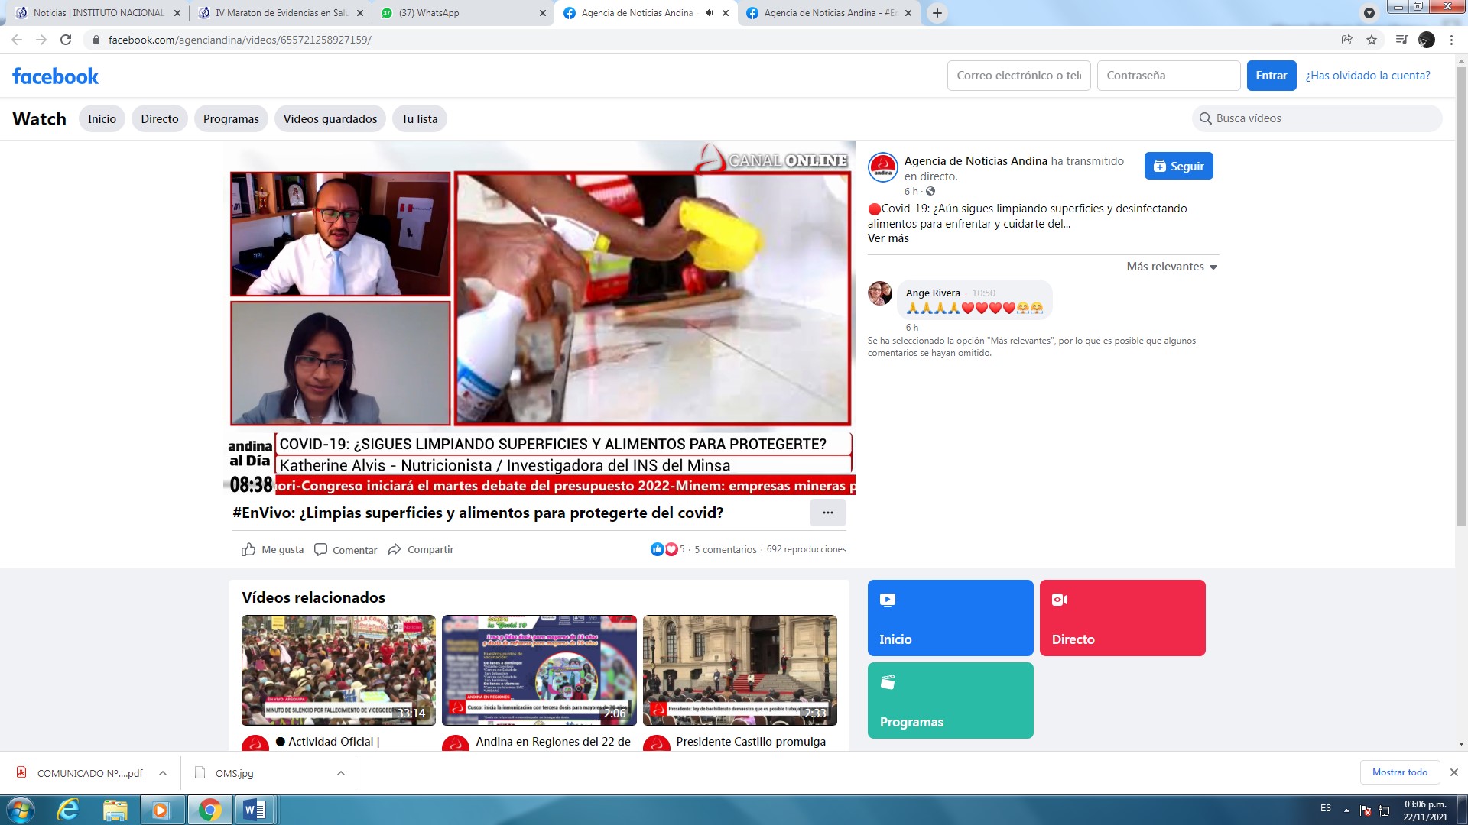Open Presidente Castillo promulga video thumbnail
This screenshot has width=1468, height=825.
click(740, 670)
